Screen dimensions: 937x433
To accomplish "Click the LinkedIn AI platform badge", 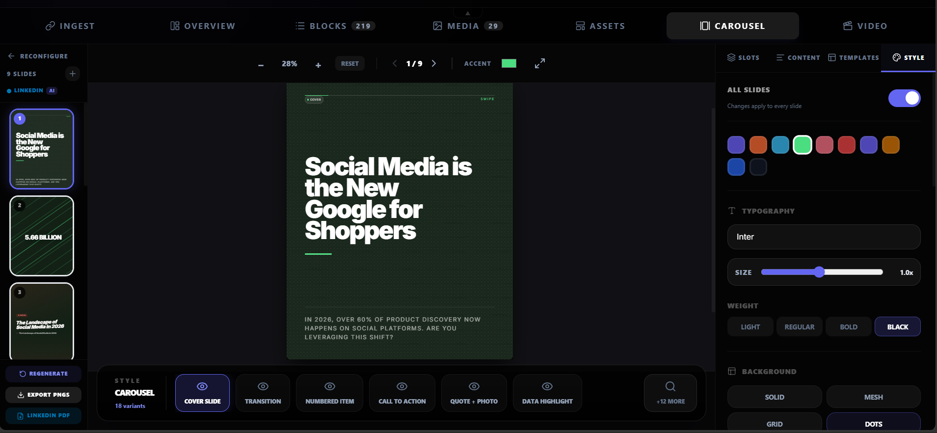I will tap(32, 90).
